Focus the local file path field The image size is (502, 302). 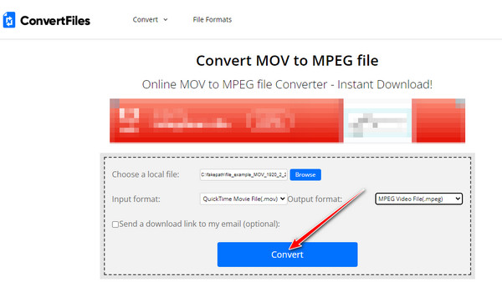click(243, 174)
